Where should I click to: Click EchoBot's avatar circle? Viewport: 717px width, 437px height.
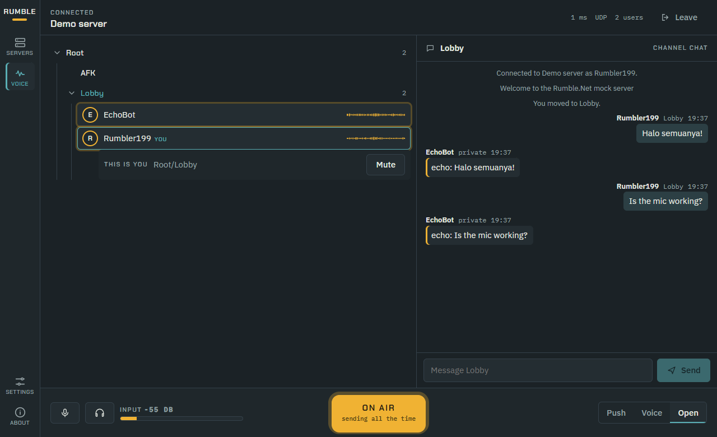coord(90,115)
